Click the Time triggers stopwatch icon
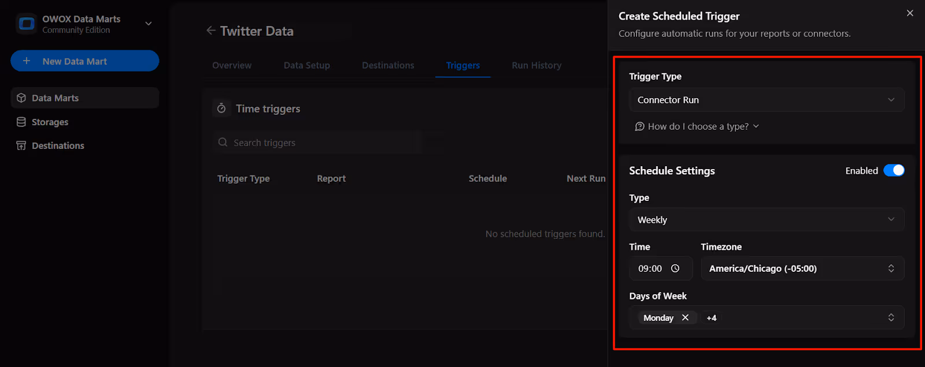 tap(221, 108)
